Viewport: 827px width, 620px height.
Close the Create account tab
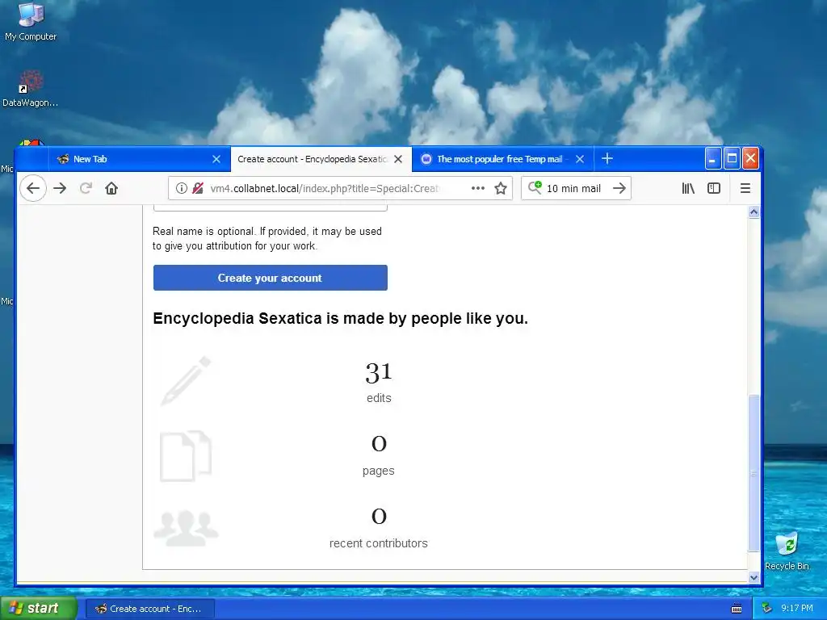pyautogui.click(x=398, y=159)
